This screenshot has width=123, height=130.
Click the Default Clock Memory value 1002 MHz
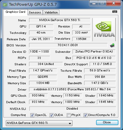[x=73, y=102]
